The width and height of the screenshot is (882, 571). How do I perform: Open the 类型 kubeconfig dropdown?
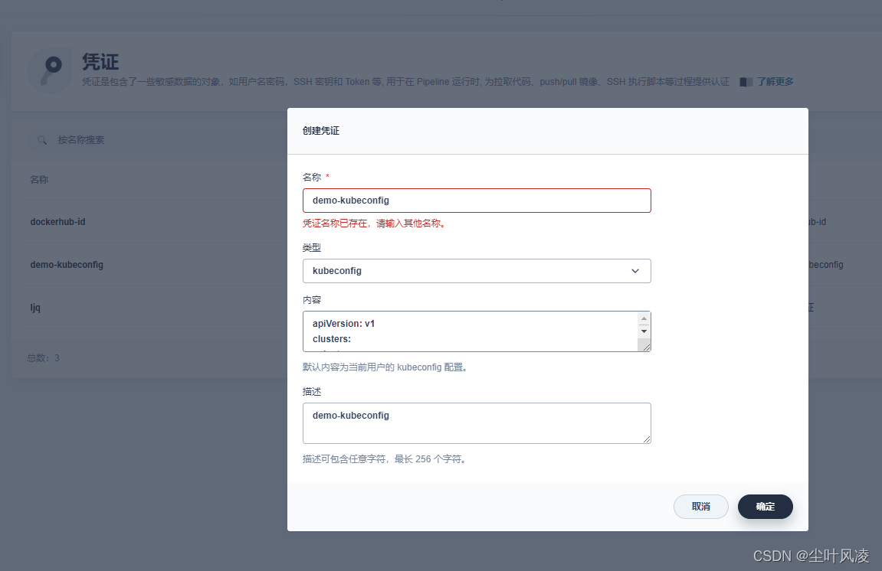point(477,271)
